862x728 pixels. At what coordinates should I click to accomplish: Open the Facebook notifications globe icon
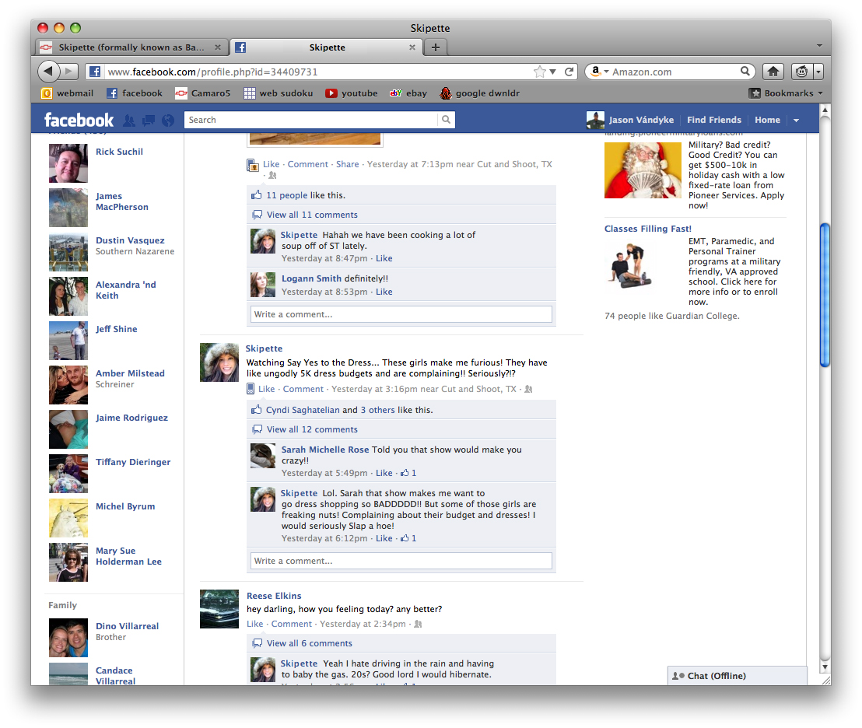(x=167, y=121)
